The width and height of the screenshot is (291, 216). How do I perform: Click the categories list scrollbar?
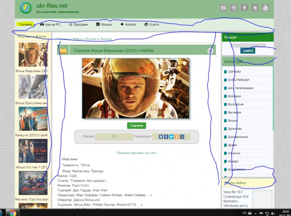coord(273,98)
